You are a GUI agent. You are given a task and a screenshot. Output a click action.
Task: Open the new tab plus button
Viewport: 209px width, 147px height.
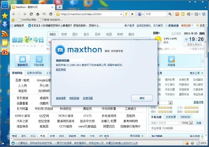[60, 7]
